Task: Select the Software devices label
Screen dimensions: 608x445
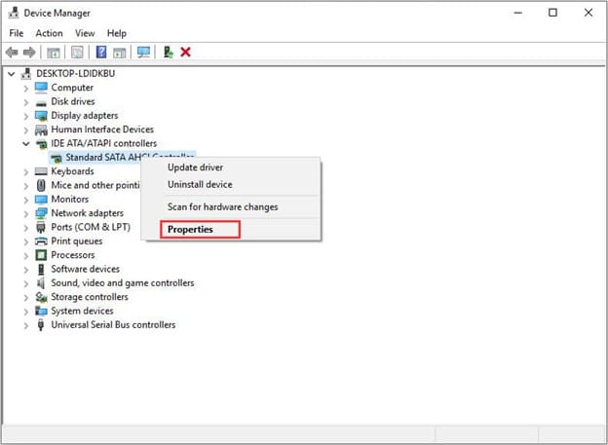Action: [86, 269]
